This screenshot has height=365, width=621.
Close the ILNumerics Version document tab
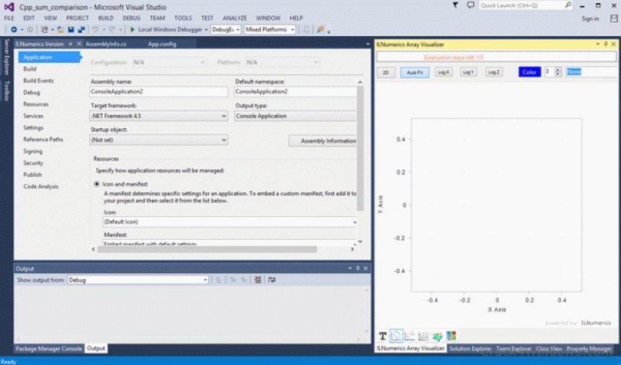pos(79,44)
